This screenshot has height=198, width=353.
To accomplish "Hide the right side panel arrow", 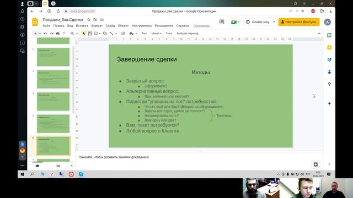I will [x=329, y=164].
